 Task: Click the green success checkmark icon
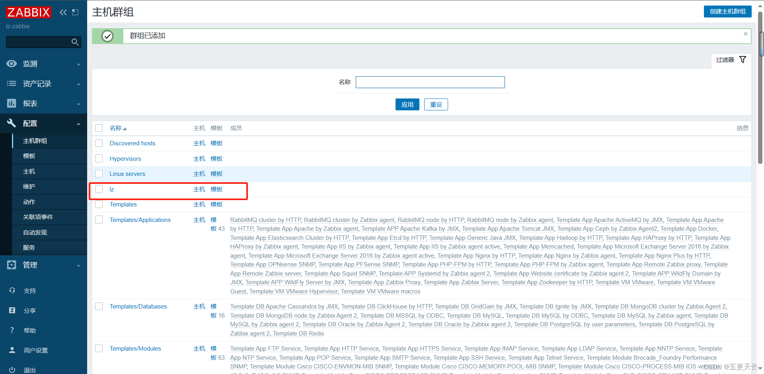107,36
